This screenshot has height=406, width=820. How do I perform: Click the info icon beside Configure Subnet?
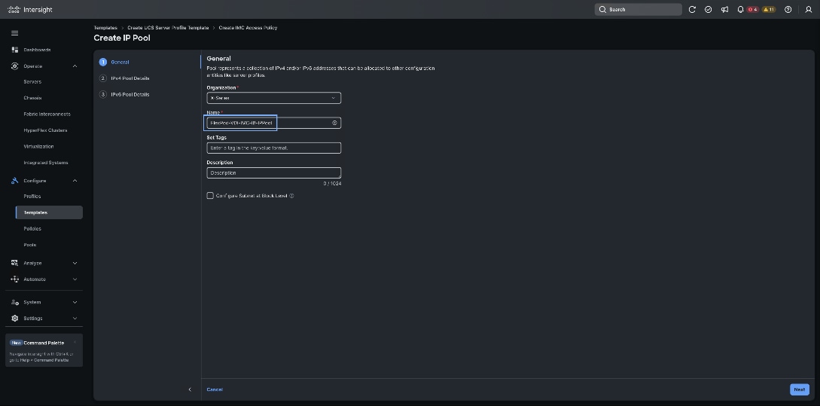[292, 196]
